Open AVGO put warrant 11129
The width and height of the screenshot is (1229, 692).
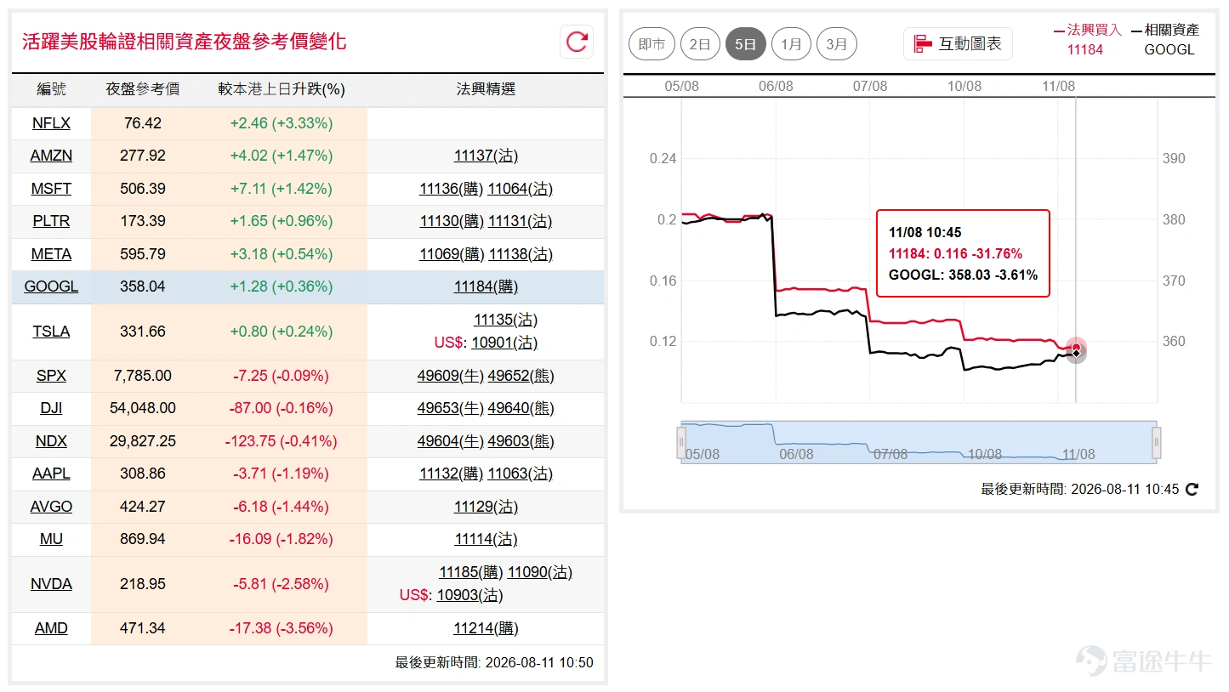486,507
